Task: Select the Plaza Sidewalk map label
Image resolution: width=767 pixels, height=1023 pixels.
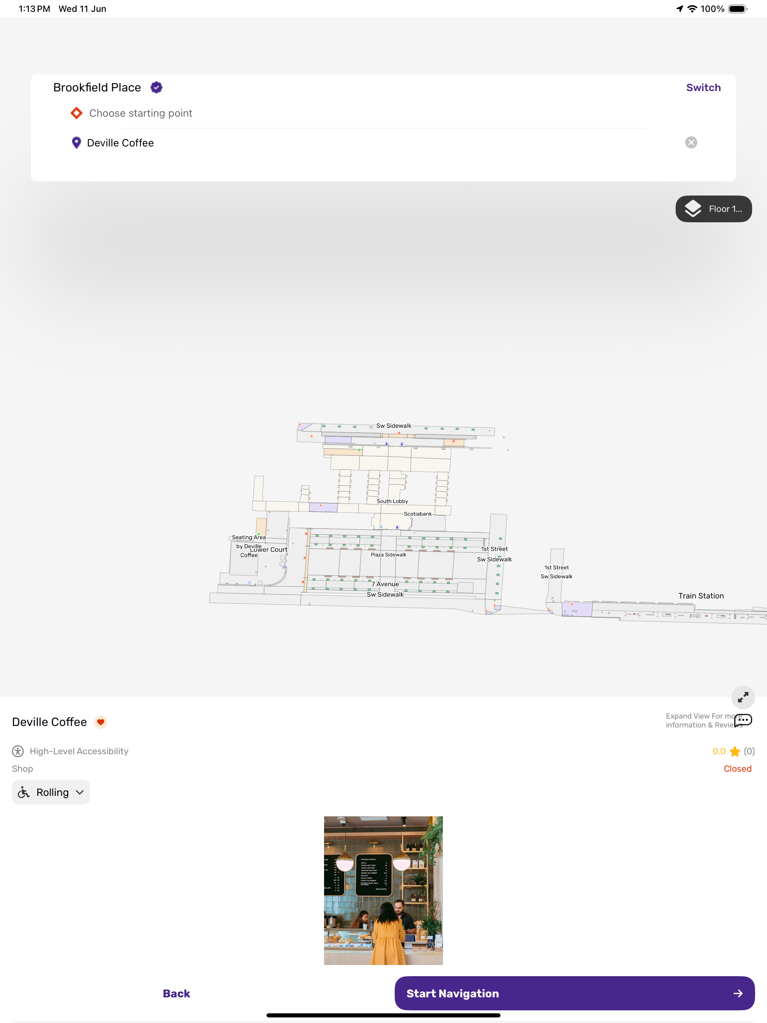Action: pos(388,555)
